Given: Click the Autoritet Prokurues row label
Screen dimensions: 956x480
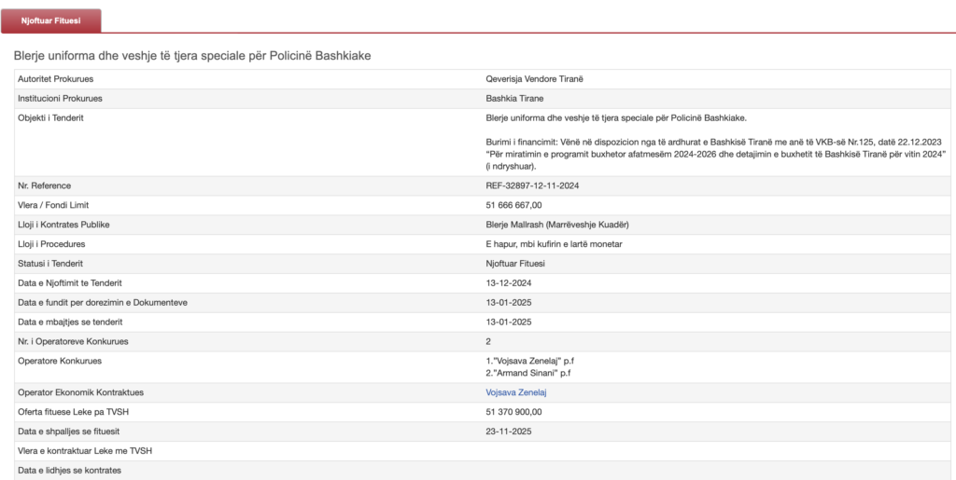Looking at the screenshot, I should (56, 79).
